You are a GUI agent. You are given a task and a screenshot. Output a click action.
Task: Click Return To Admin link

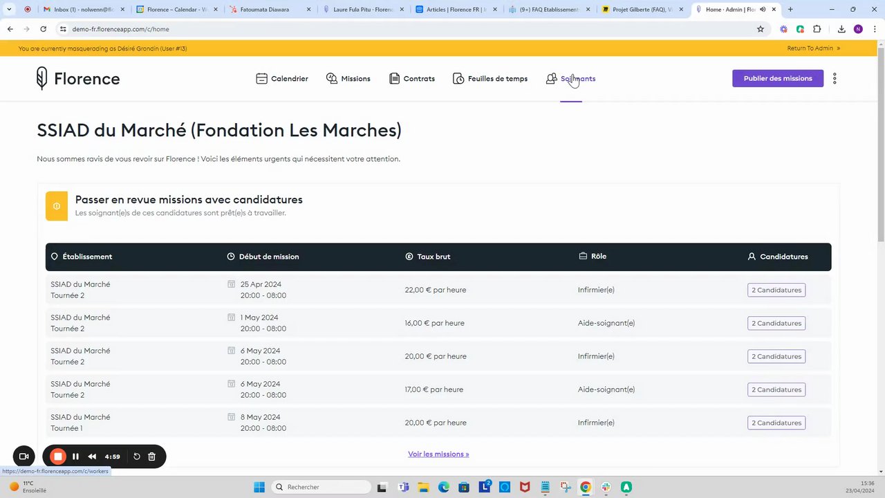pos(813,48)
